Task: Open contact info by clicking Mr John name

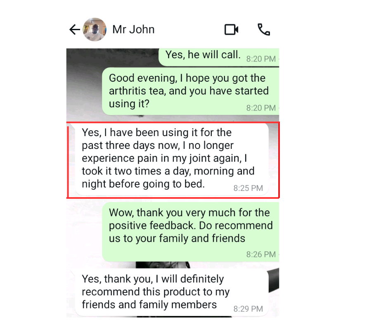Action: (133, 29)
